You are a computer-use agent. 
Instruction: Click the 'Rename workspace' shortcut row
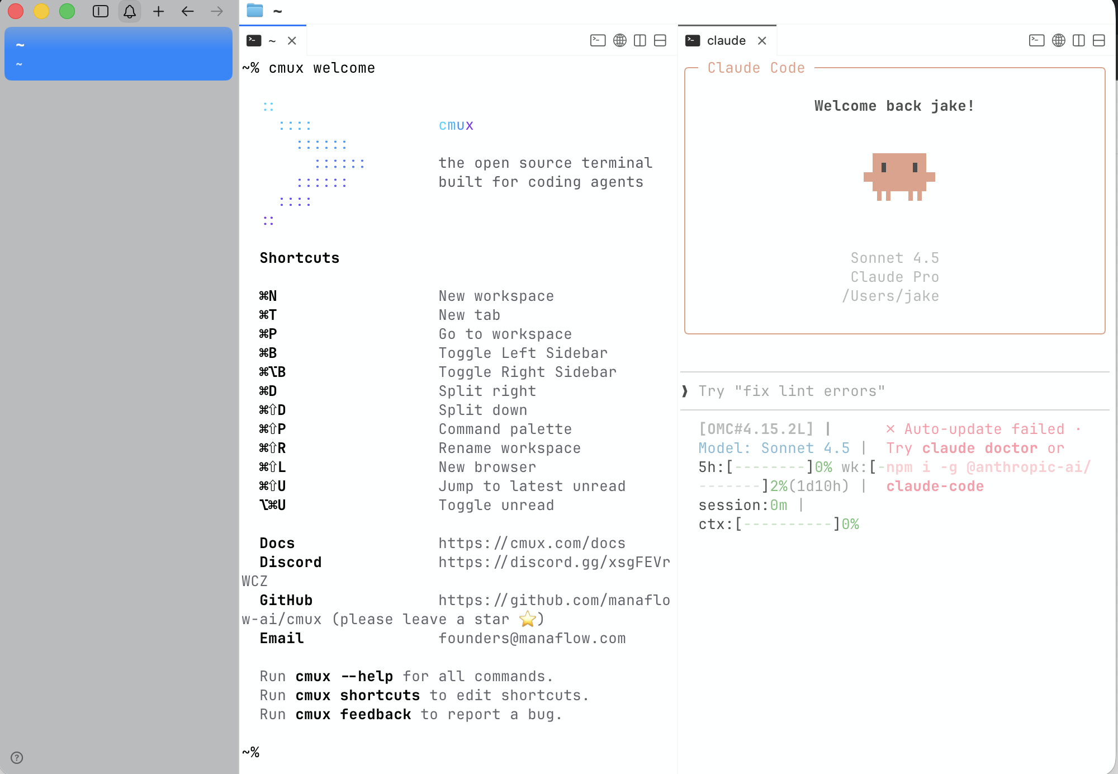click(x=420, y=448)
